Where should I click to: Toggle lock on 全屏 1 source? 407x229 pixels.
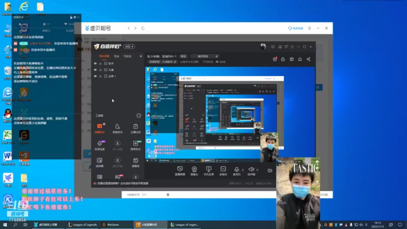coord(100,76)
